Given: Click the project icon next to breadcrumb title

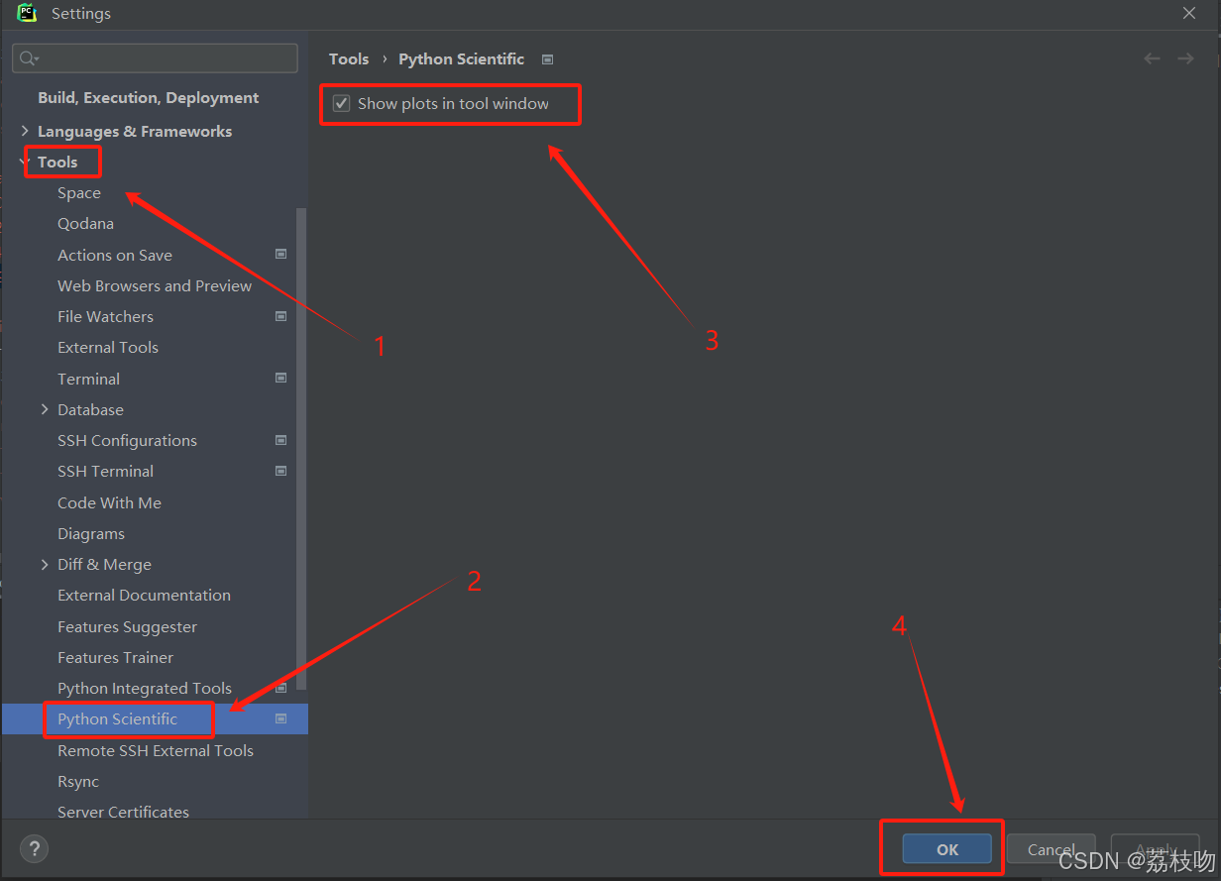Looking at the screenshot, I should click(x=547, y=59).
